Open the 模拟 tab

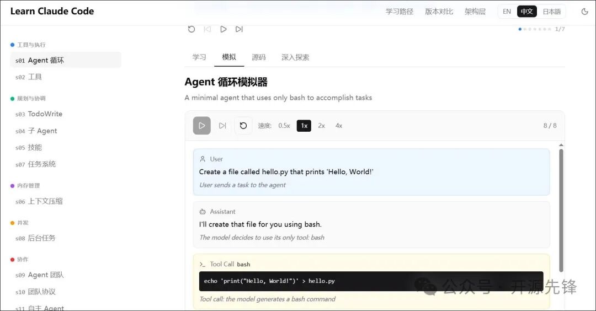click(x=229, y=57)
